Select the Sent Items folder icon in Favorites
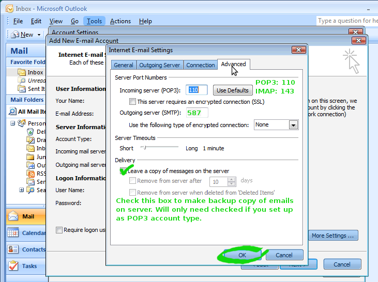Viewport: 378px width, 282px height. point(22,89)
